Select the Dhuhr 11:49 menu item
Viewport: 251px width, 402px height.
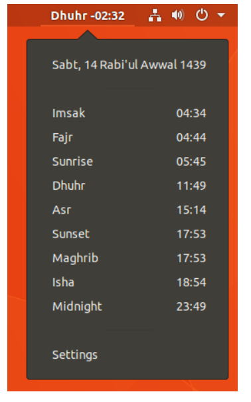(127, 186)
